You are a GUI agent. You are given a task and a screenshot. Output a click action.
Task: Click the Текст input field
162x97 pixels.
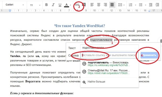click(x=109, y=48)
